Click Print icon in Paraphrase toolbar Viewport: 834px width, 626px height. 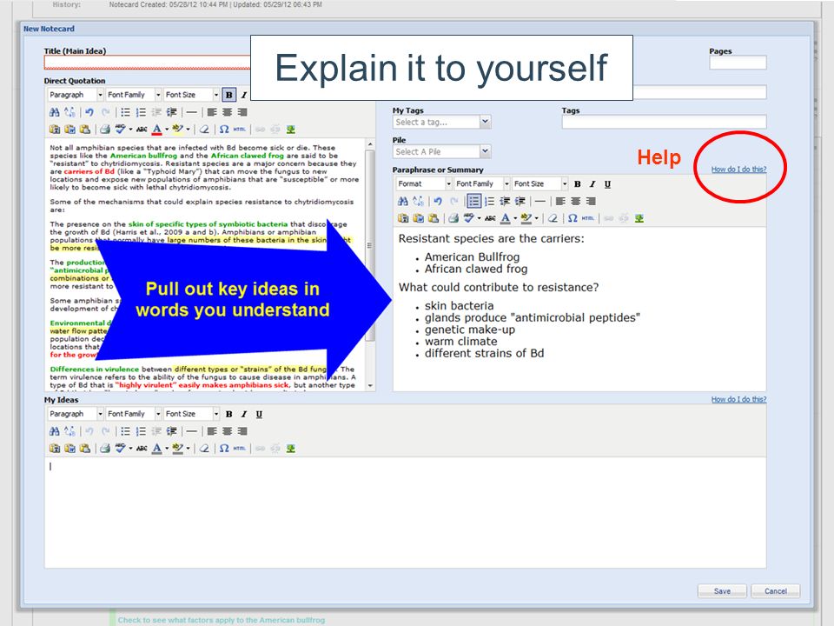pos(453,218)
